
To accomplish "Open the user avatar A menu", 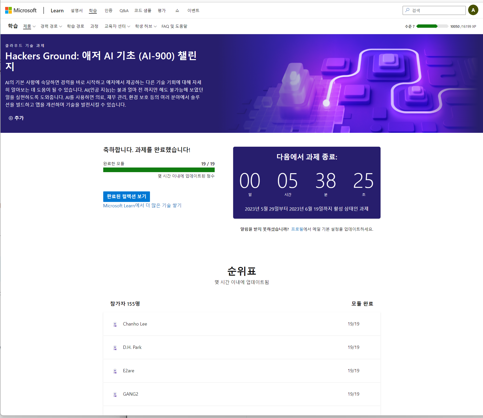I will 473,10.
